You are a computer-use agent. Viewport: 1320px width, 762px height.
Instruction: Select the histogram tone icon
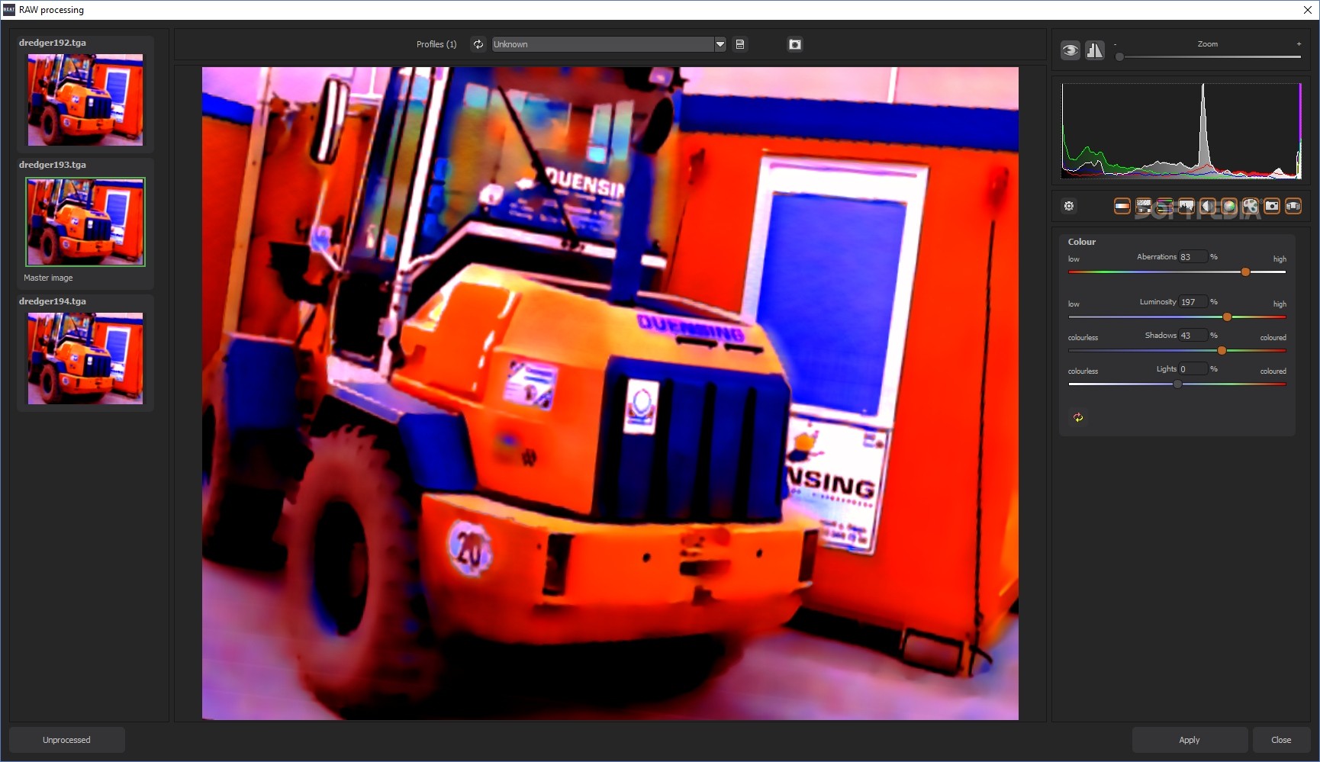coord(1186,206)
